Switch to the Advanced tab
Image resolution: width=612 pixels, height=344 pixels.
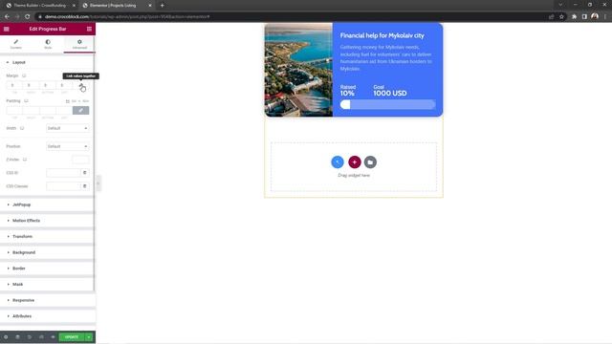pyautogui.click(x=79, y=44)
